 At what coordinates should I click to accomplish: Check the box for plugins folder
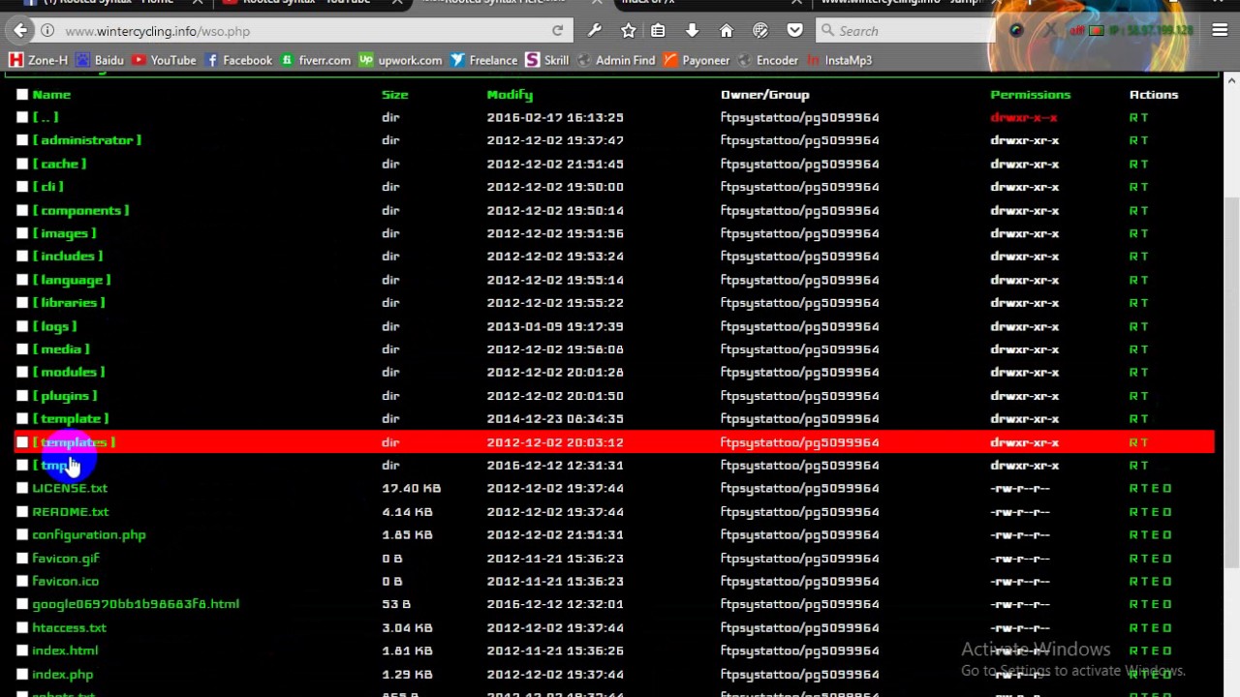(x=22, y=396)
